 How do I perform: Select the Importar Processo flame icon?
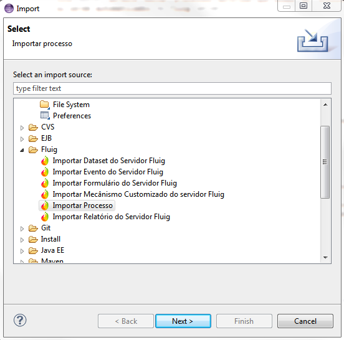[x=45, y=205]
